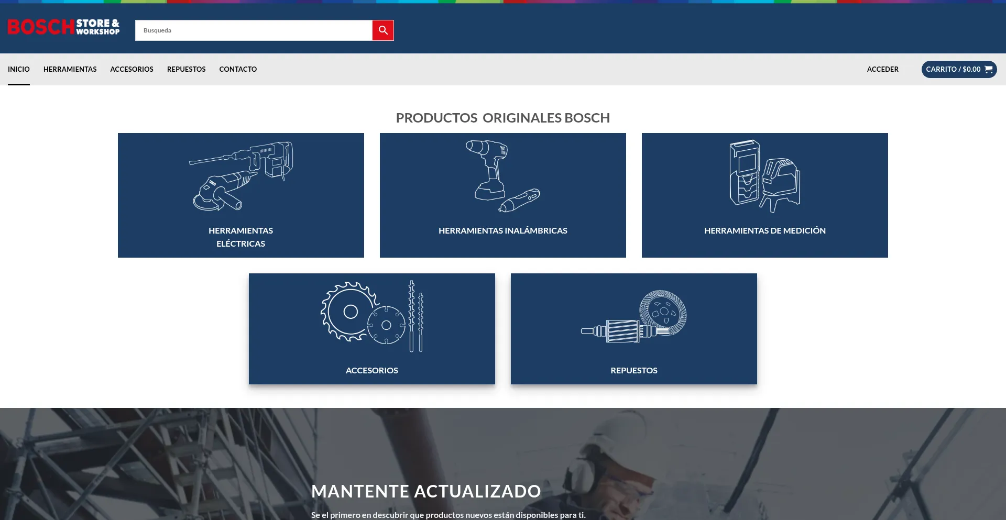The height and width of the screenshot is (520, 1006).
Task: Focus the Busqueda search field
Action: click(254, 30)
